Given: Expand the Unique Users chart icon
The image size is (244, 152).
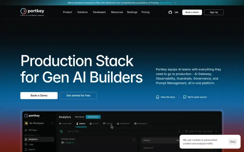Looking at the screenshot, I should tap(134, 140).
